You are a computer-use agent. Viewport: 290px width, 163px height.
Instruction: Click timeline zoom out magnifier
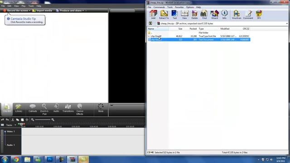(33, 120)
